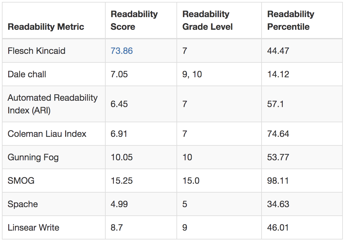346x242 pixels.
Task: Select the Flesch Kincaid row label
Action: [36, 51]
